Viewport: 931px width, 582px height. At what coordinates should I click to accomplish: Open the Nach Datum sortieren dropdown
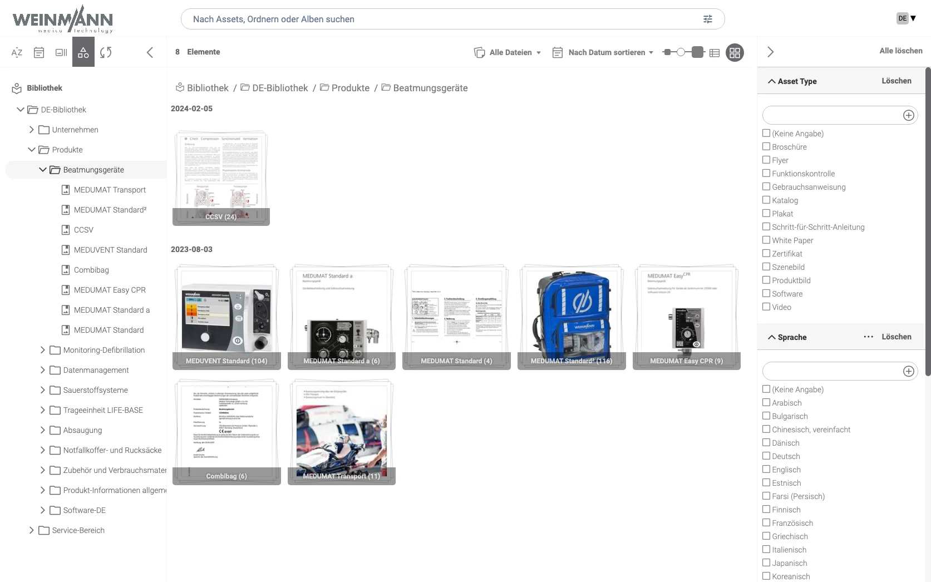610,52
